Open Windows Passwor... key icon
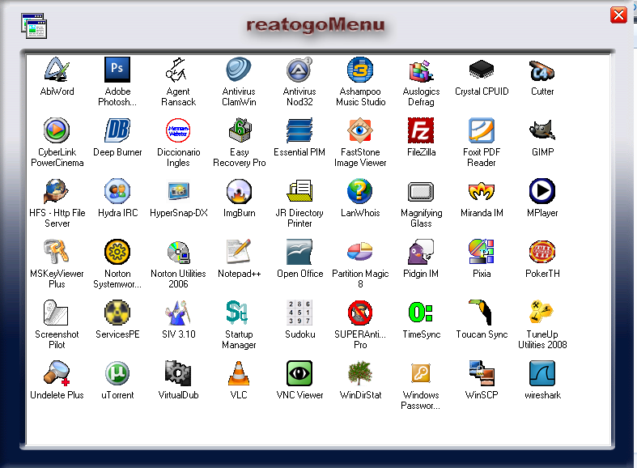Screen dimensions: 637x468 pyautogui.click(x=421, y=373)
